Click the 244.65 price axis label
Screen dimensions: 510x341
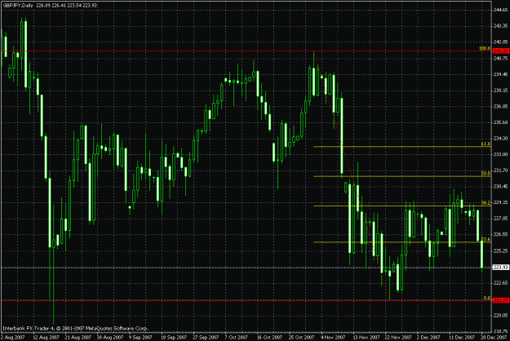point(500,10)
